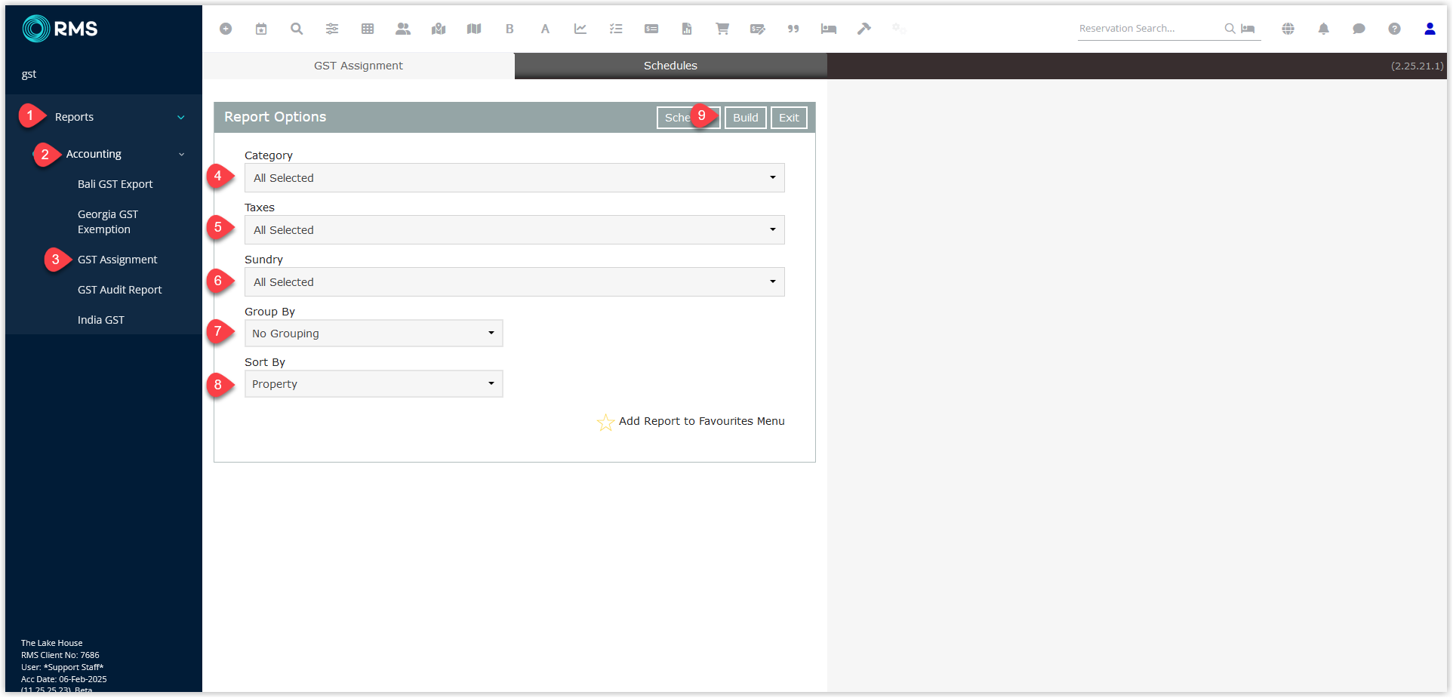Switch to the Schedules tab
This screenshot has width=1453, height=698.
[670, 66]
